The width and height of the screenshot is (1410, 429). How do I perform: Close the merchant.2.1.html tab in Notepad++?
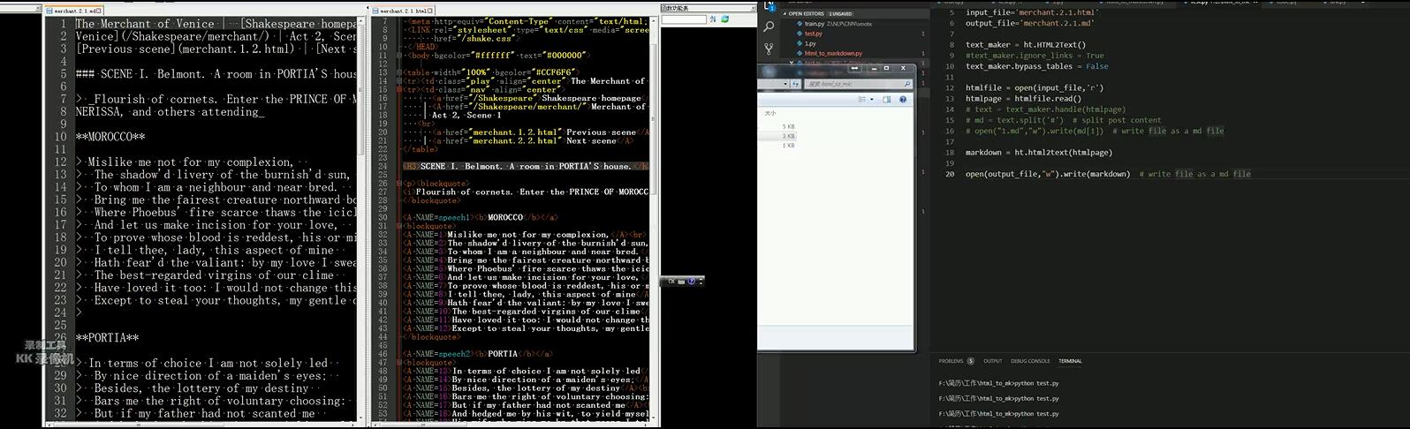tap(429, 11)
